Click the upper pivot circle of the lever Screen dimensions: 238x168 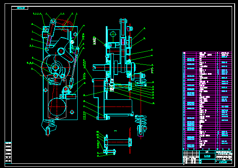click(53, 21)
